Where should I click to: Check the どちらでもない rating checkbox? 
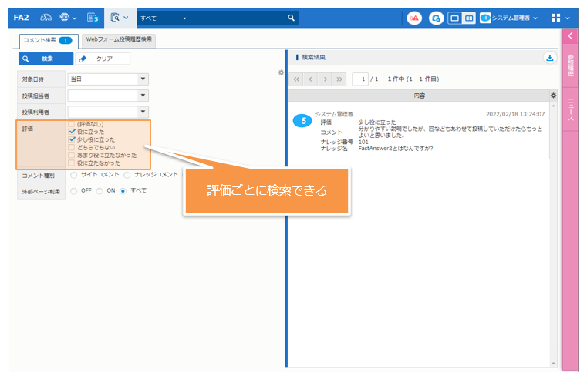72,147
